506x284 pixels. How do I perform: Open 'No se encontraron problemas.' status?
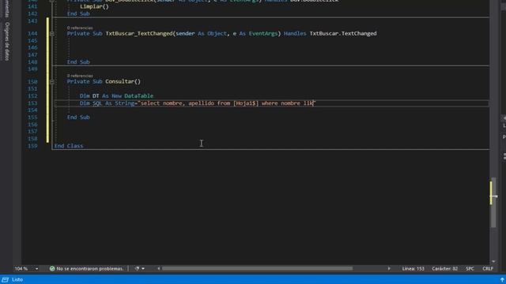pos(89,268)
